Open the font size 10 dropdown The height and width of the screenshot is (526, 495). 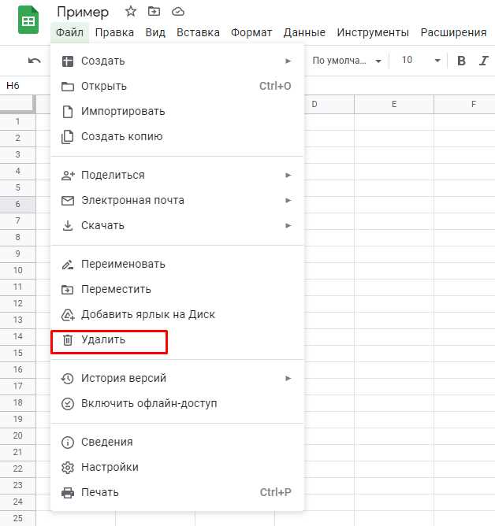coord(420,61)
